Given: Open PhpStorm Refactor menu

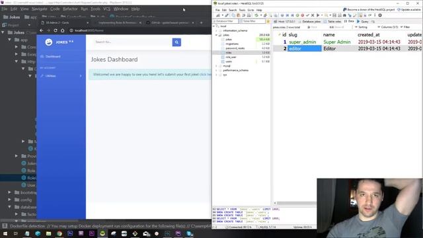Looking at the screenshot, I should (70, 9).
